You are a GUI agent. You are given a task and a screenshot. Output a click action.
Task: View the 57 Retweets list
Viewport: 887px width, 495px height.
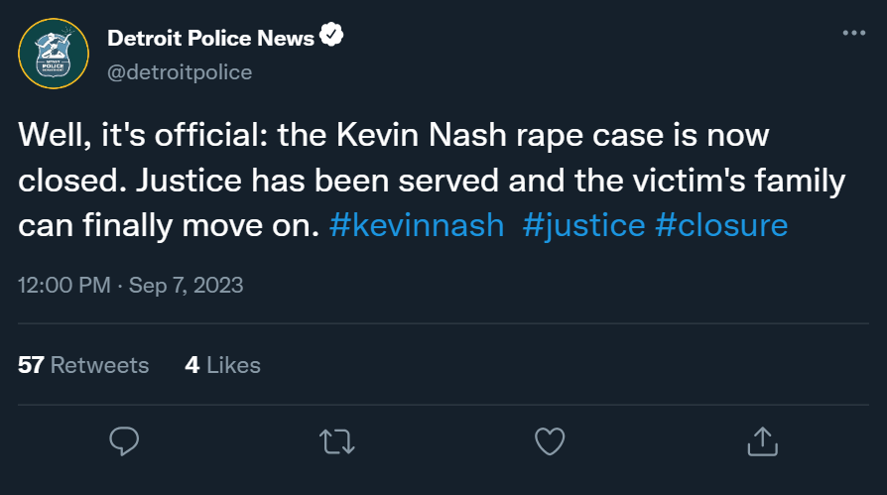[83, 365]
